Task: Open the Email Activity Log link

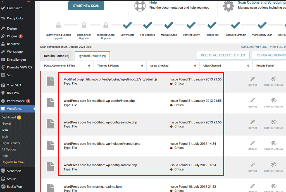Action: (x=254, y=47)
